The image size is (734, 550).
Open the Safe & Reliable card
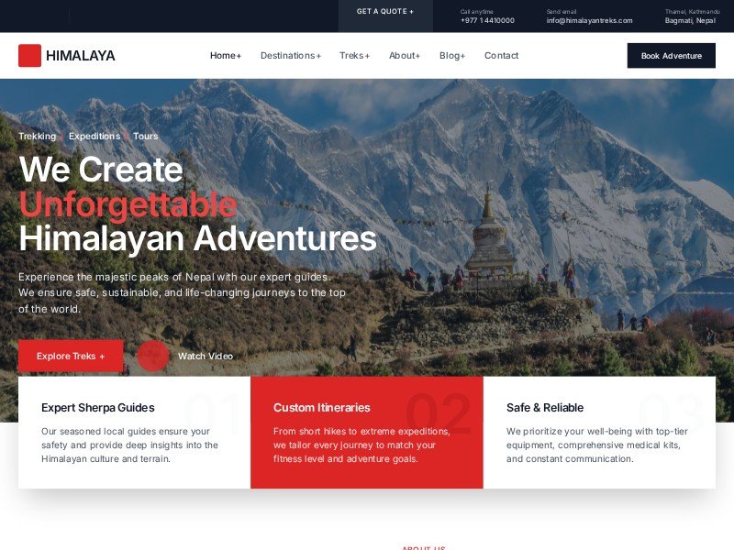point(599,433)
